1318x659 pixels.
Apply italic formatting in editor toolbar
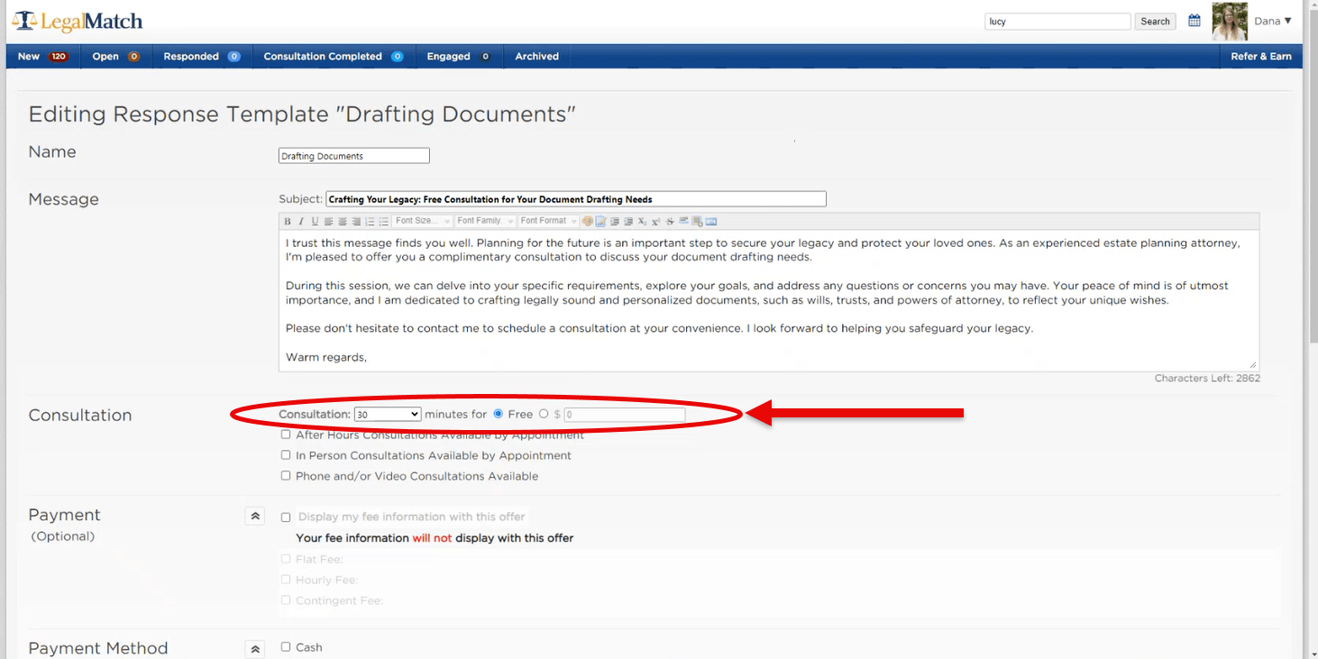pos(301,222)
